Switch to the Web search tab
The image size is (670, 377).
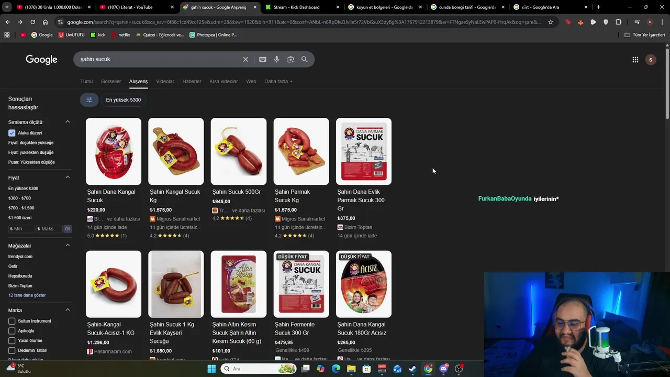pos(251,82)
